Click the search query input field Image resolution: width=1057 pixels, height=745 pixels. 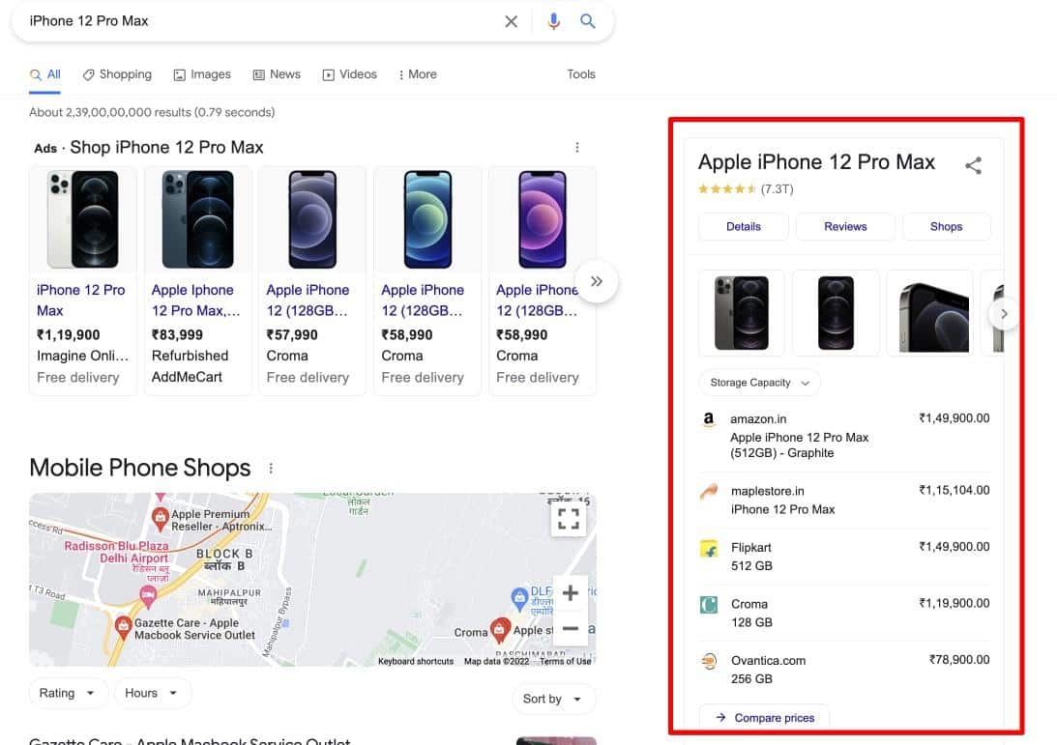point(261,21)
